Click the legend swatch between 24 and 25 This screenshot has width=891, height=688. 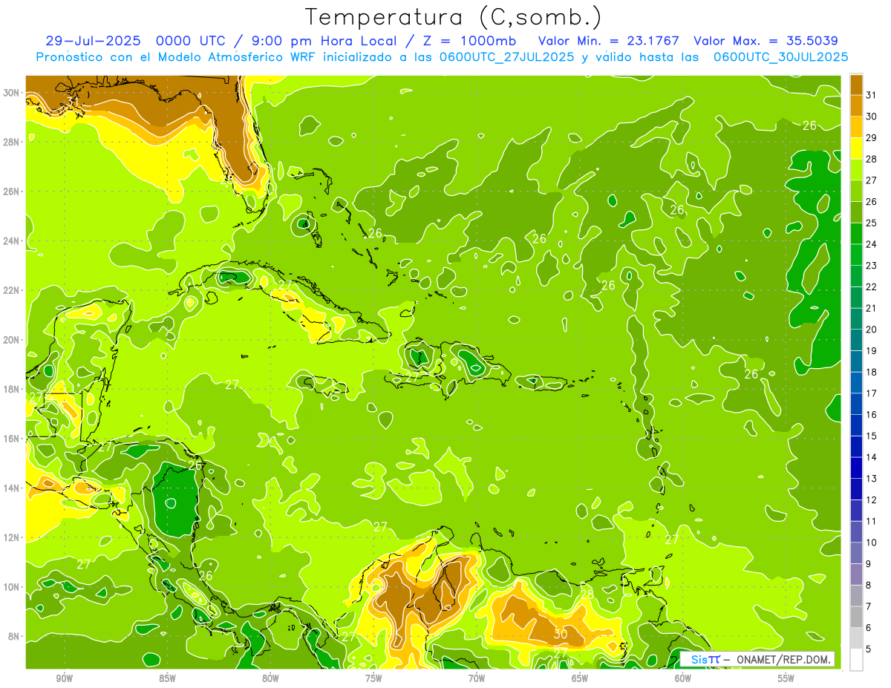tap(856, 233)
